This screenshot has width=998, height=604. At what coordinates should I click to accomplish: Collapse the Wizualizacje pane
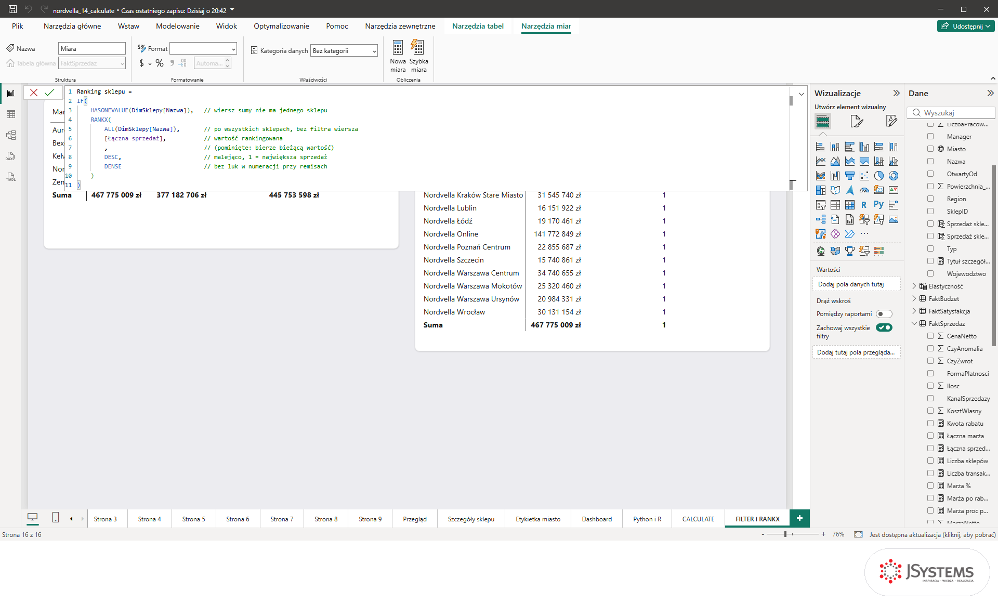pyautogui.click(x=896, y=93)
